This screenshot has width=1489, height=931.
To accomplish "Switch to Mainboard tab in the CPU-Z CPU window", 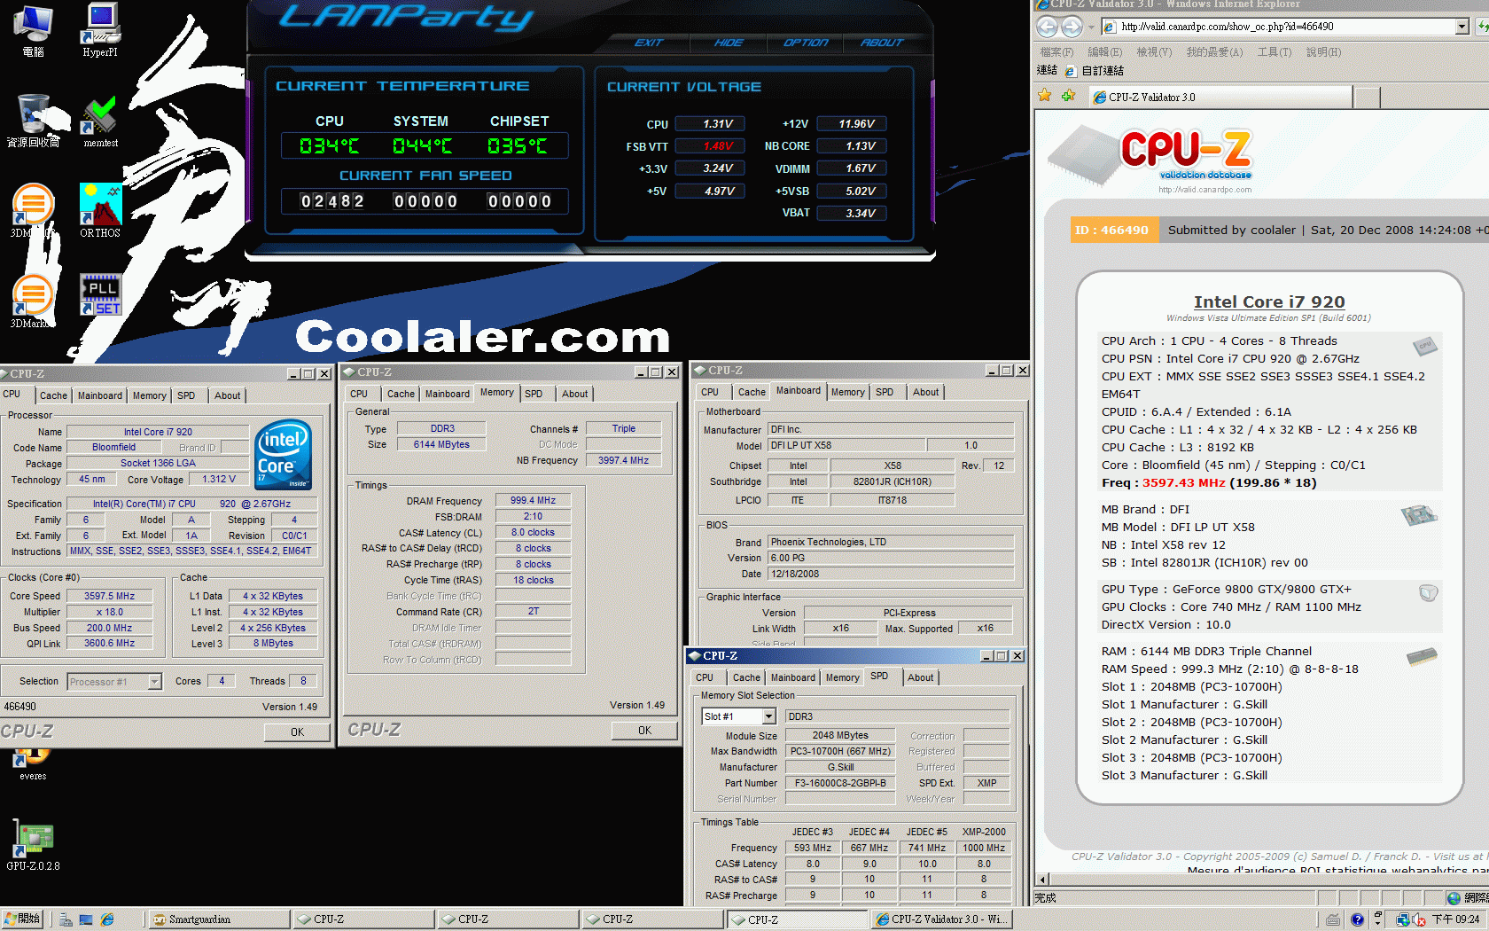I will 100,395.
